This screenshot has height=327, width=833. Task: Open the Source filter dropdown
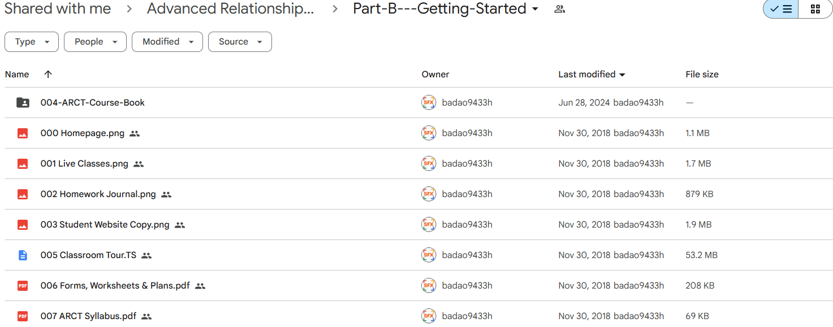click(240, 42)
